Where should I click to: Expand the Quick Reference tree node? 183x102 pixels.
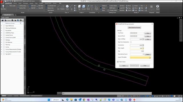[1, 26]
